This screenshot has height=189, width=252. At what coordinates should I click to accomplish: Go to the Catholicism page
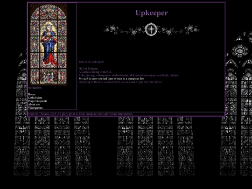(x=35, y=98)
